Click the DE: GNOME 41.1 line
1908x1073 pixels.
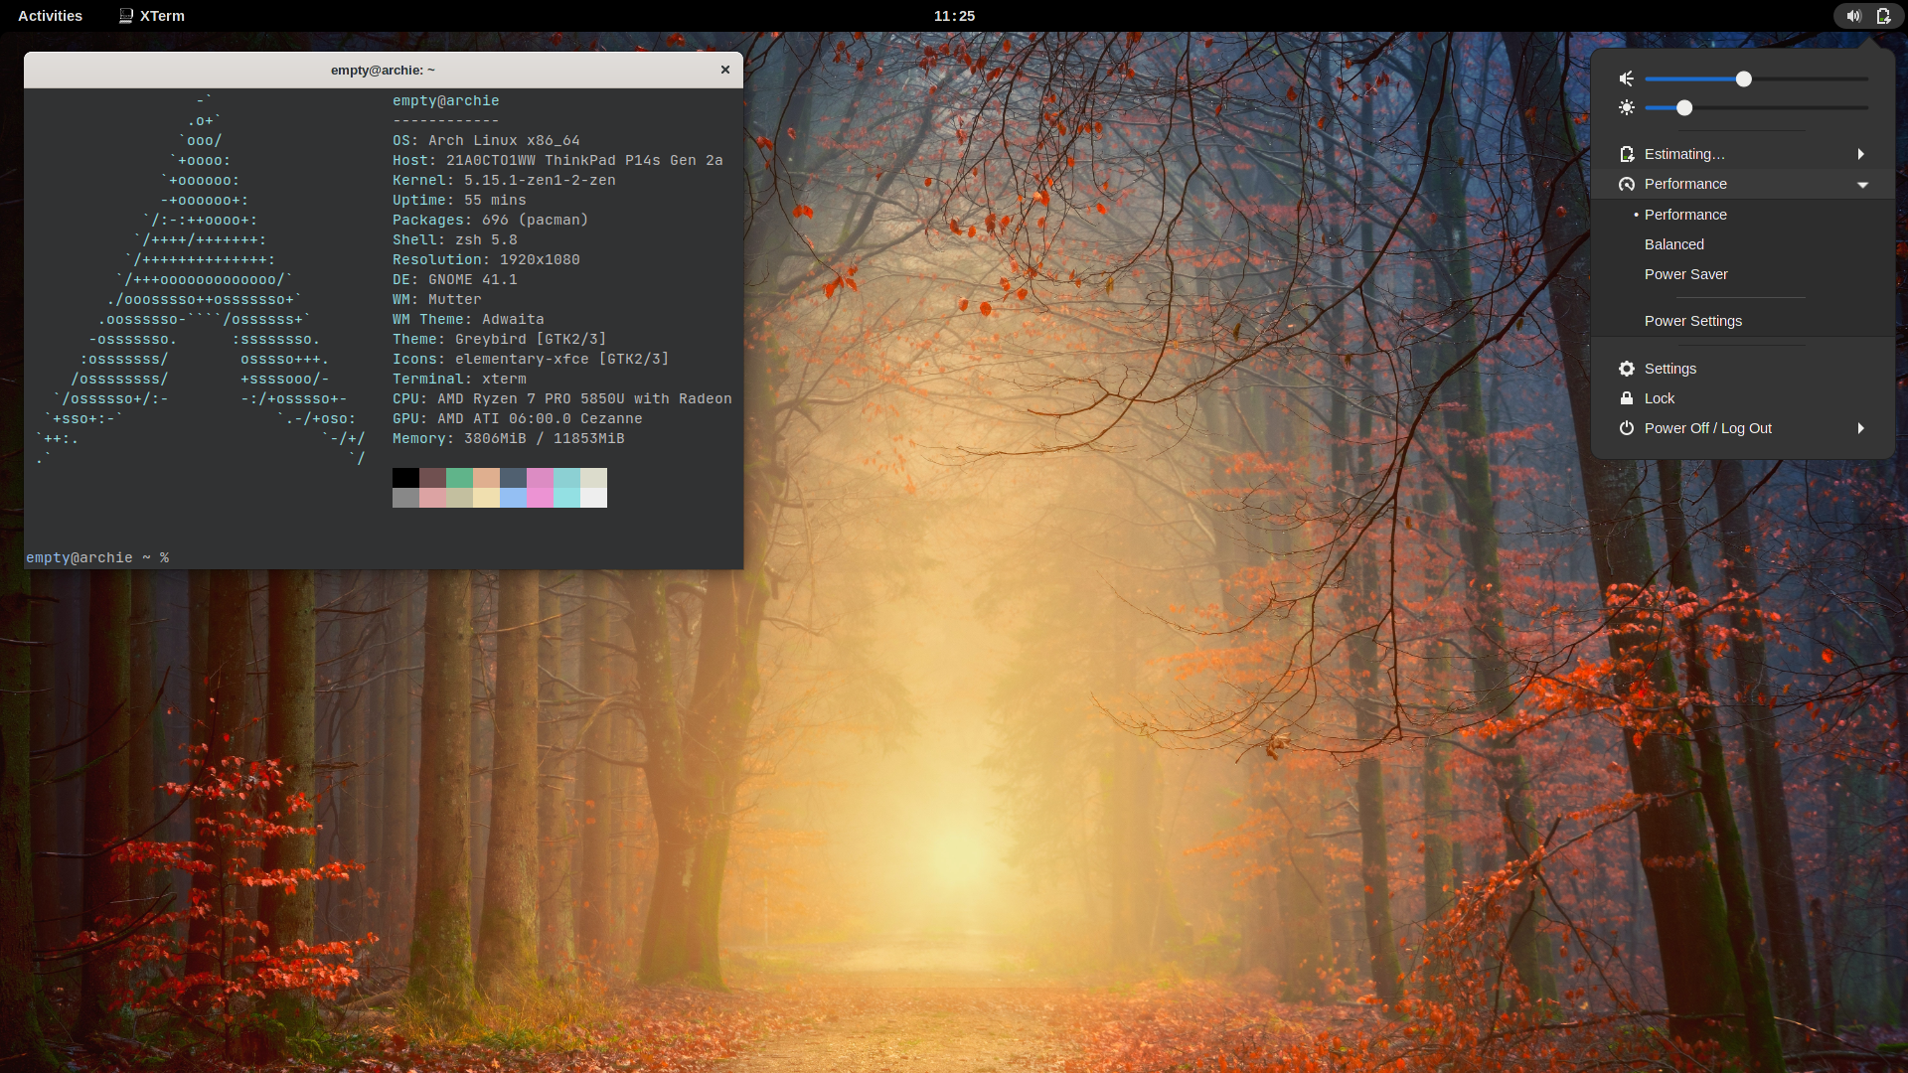pos(455,280)
